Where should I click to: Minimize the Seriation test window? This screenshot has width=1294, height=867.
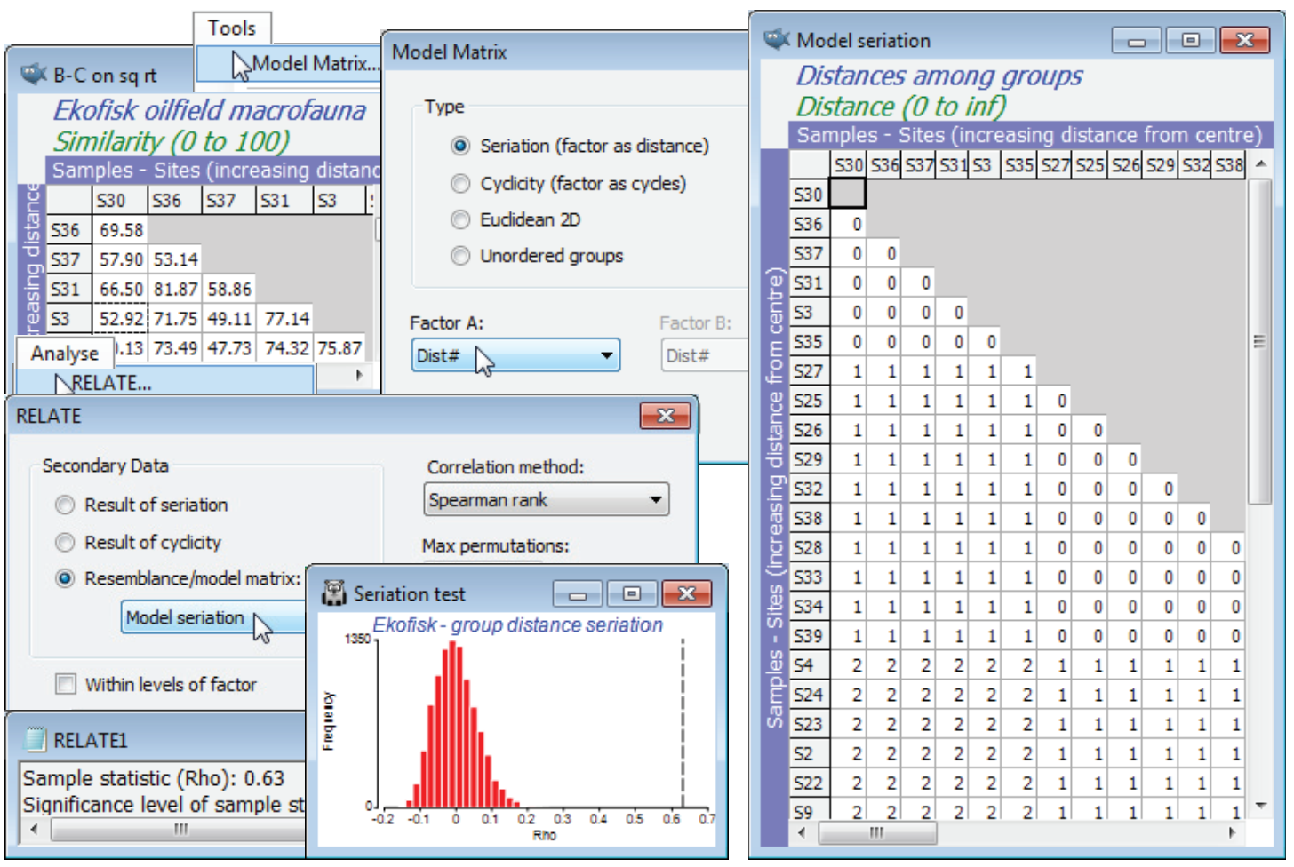pos(578,594)
